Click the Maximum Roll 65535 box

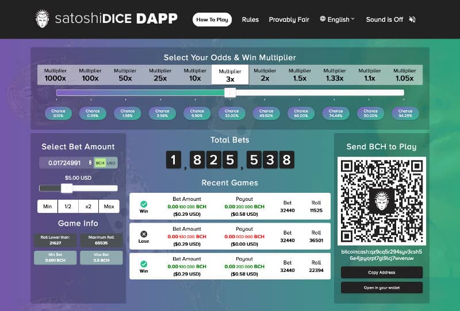[101, 240]
